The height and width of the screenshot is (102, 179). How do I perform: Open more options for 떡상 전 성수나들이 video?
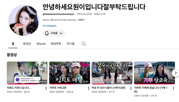tap(131, 88)
